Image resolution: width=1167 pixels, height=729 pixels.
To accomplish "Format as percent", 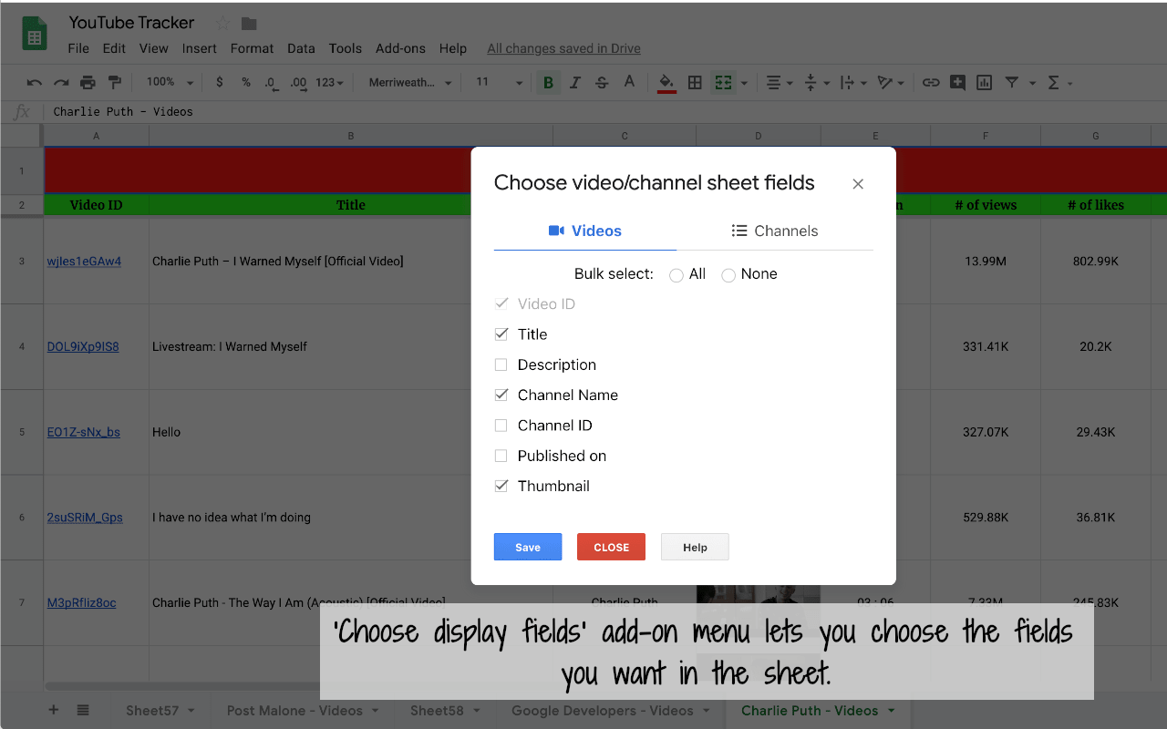I will click(246, 82).
